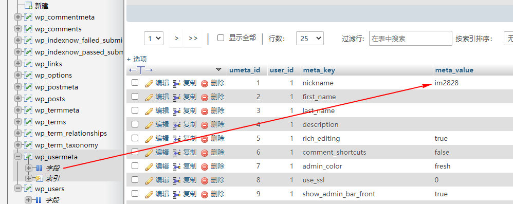Open wp_term_taxonomy table in tree

click(66, 145)
